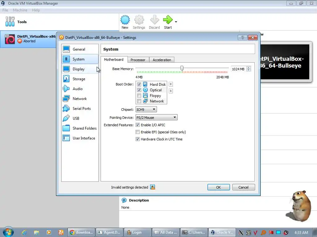Open the Audio settings category
317x237 pixels.
pyautogui.click(x=80, y=89)
